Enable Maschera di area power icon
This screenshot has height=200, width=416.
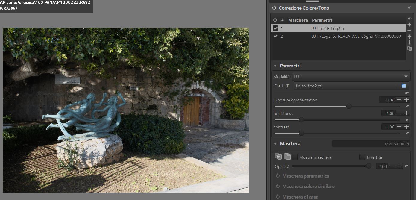pyautogui.click(x=277, y=197)
